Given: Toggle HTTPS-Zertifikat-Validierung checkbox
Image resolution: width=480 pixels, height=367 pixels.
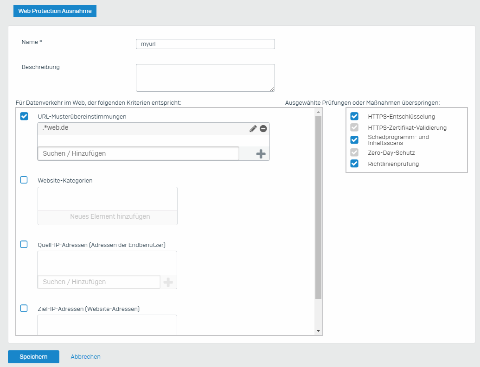Looking at the screenshot, I should [x=354, y=127].
